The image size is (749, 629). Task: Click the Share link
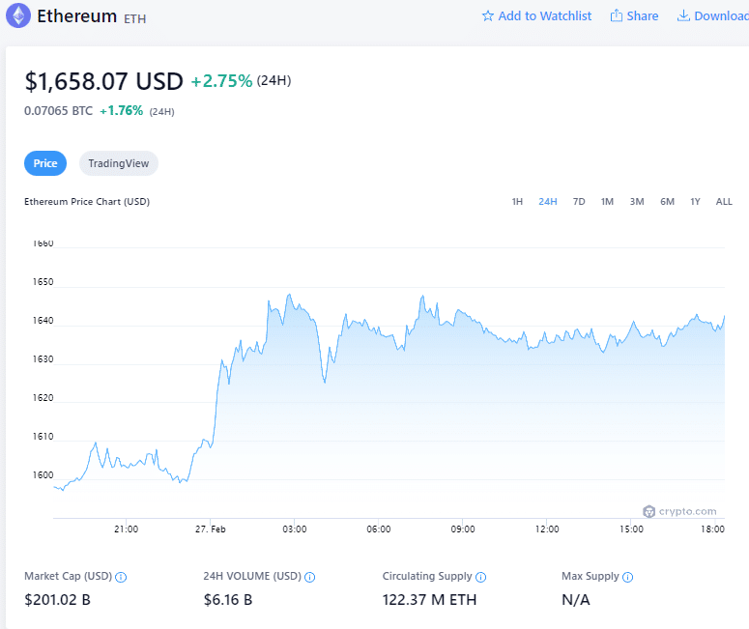[634, 15]
